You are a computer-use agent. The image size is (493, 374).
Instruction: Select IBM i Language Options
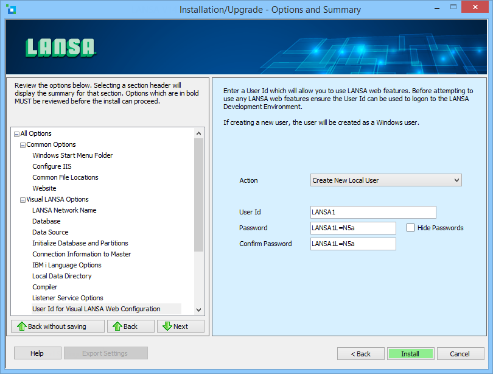67,265
